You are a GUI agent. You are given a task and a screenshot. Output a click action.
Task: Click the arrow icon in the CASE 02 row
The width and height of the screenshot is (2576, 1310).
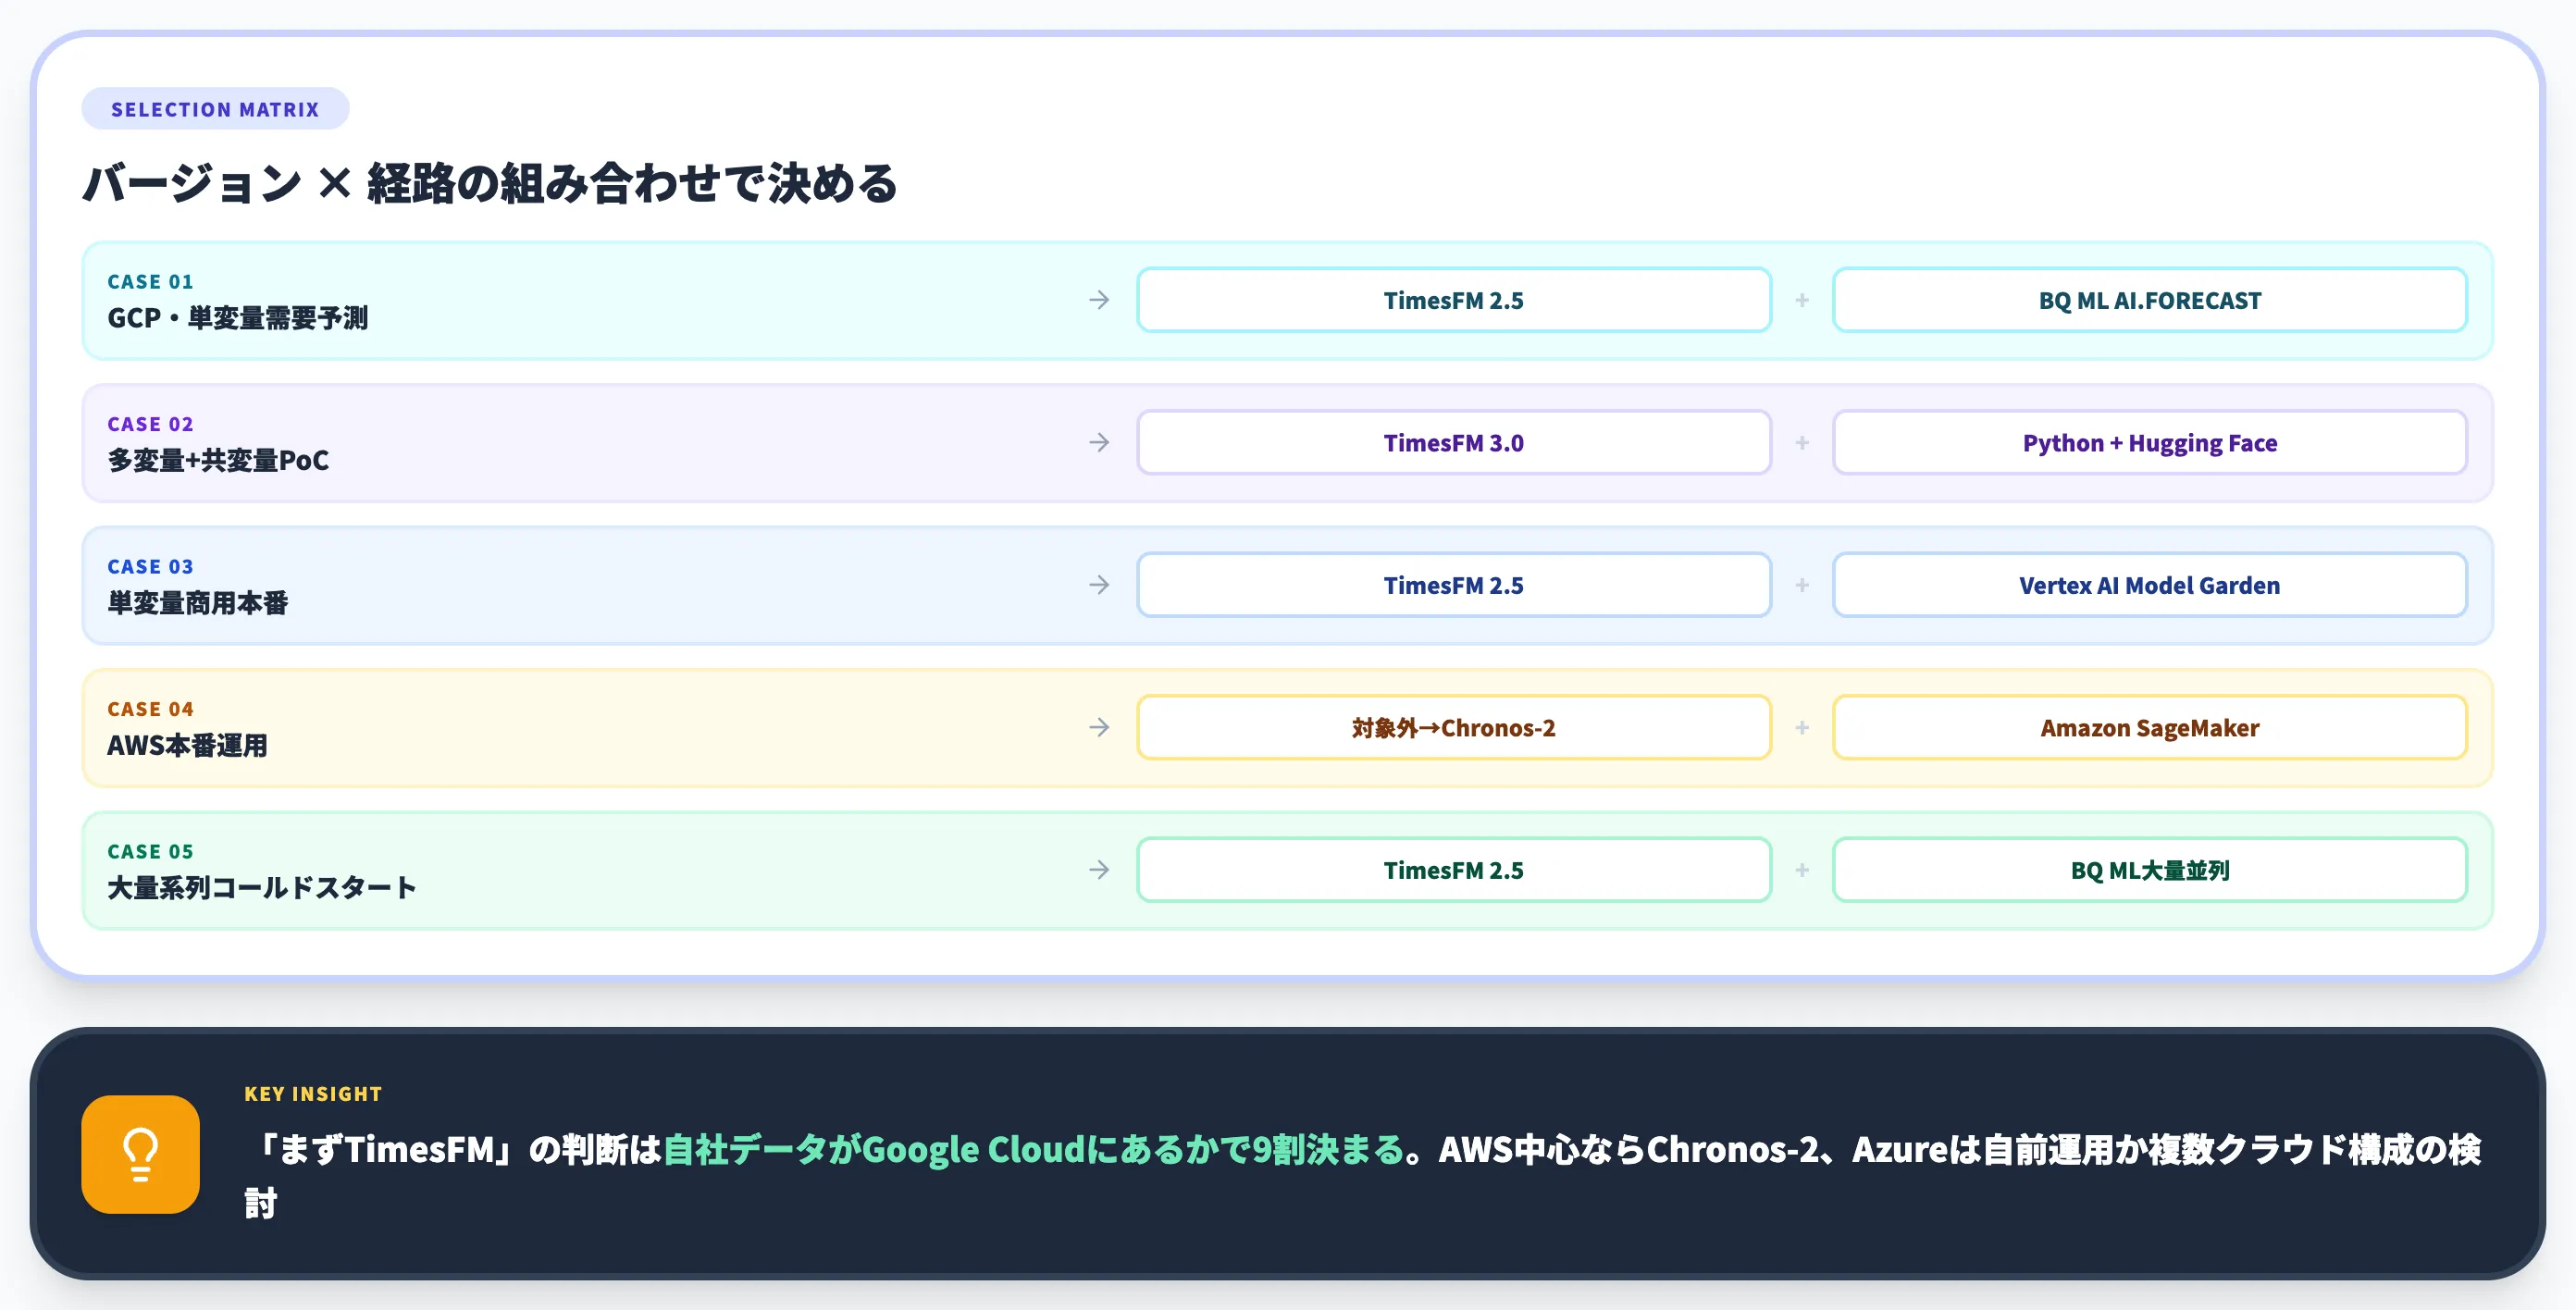[x=1099, y=442]
